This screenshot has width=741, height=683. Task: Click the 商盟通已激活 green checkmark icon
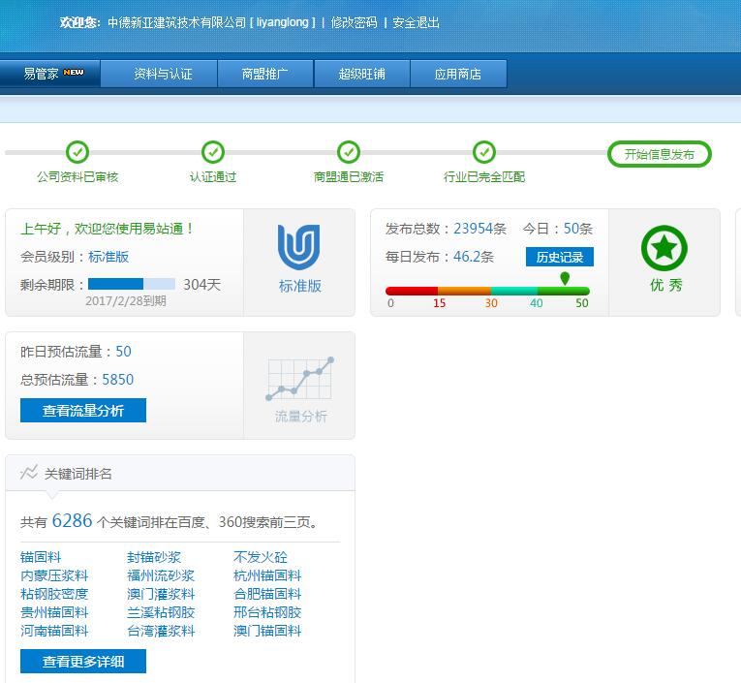click(x=349, y=152)
